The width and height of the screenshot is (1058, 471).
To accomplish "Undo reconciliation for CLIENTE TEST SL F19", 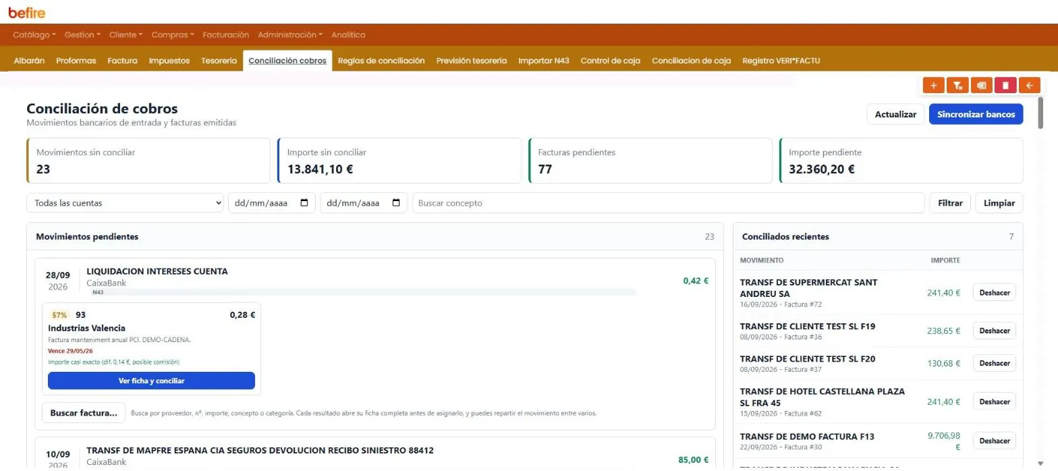I will [995, 331].
